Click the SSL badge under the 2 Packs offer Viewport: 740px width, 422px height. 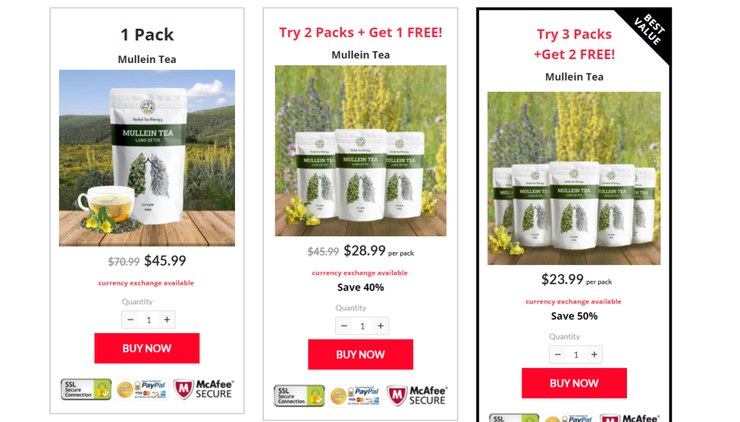click(299, 395)
